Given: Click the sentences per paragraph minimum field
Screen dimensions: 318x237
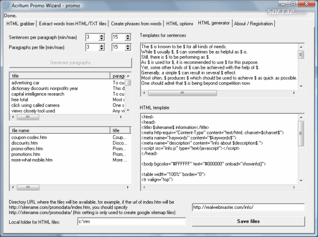Looking at the screenshot, I should [x=92, y=37].
